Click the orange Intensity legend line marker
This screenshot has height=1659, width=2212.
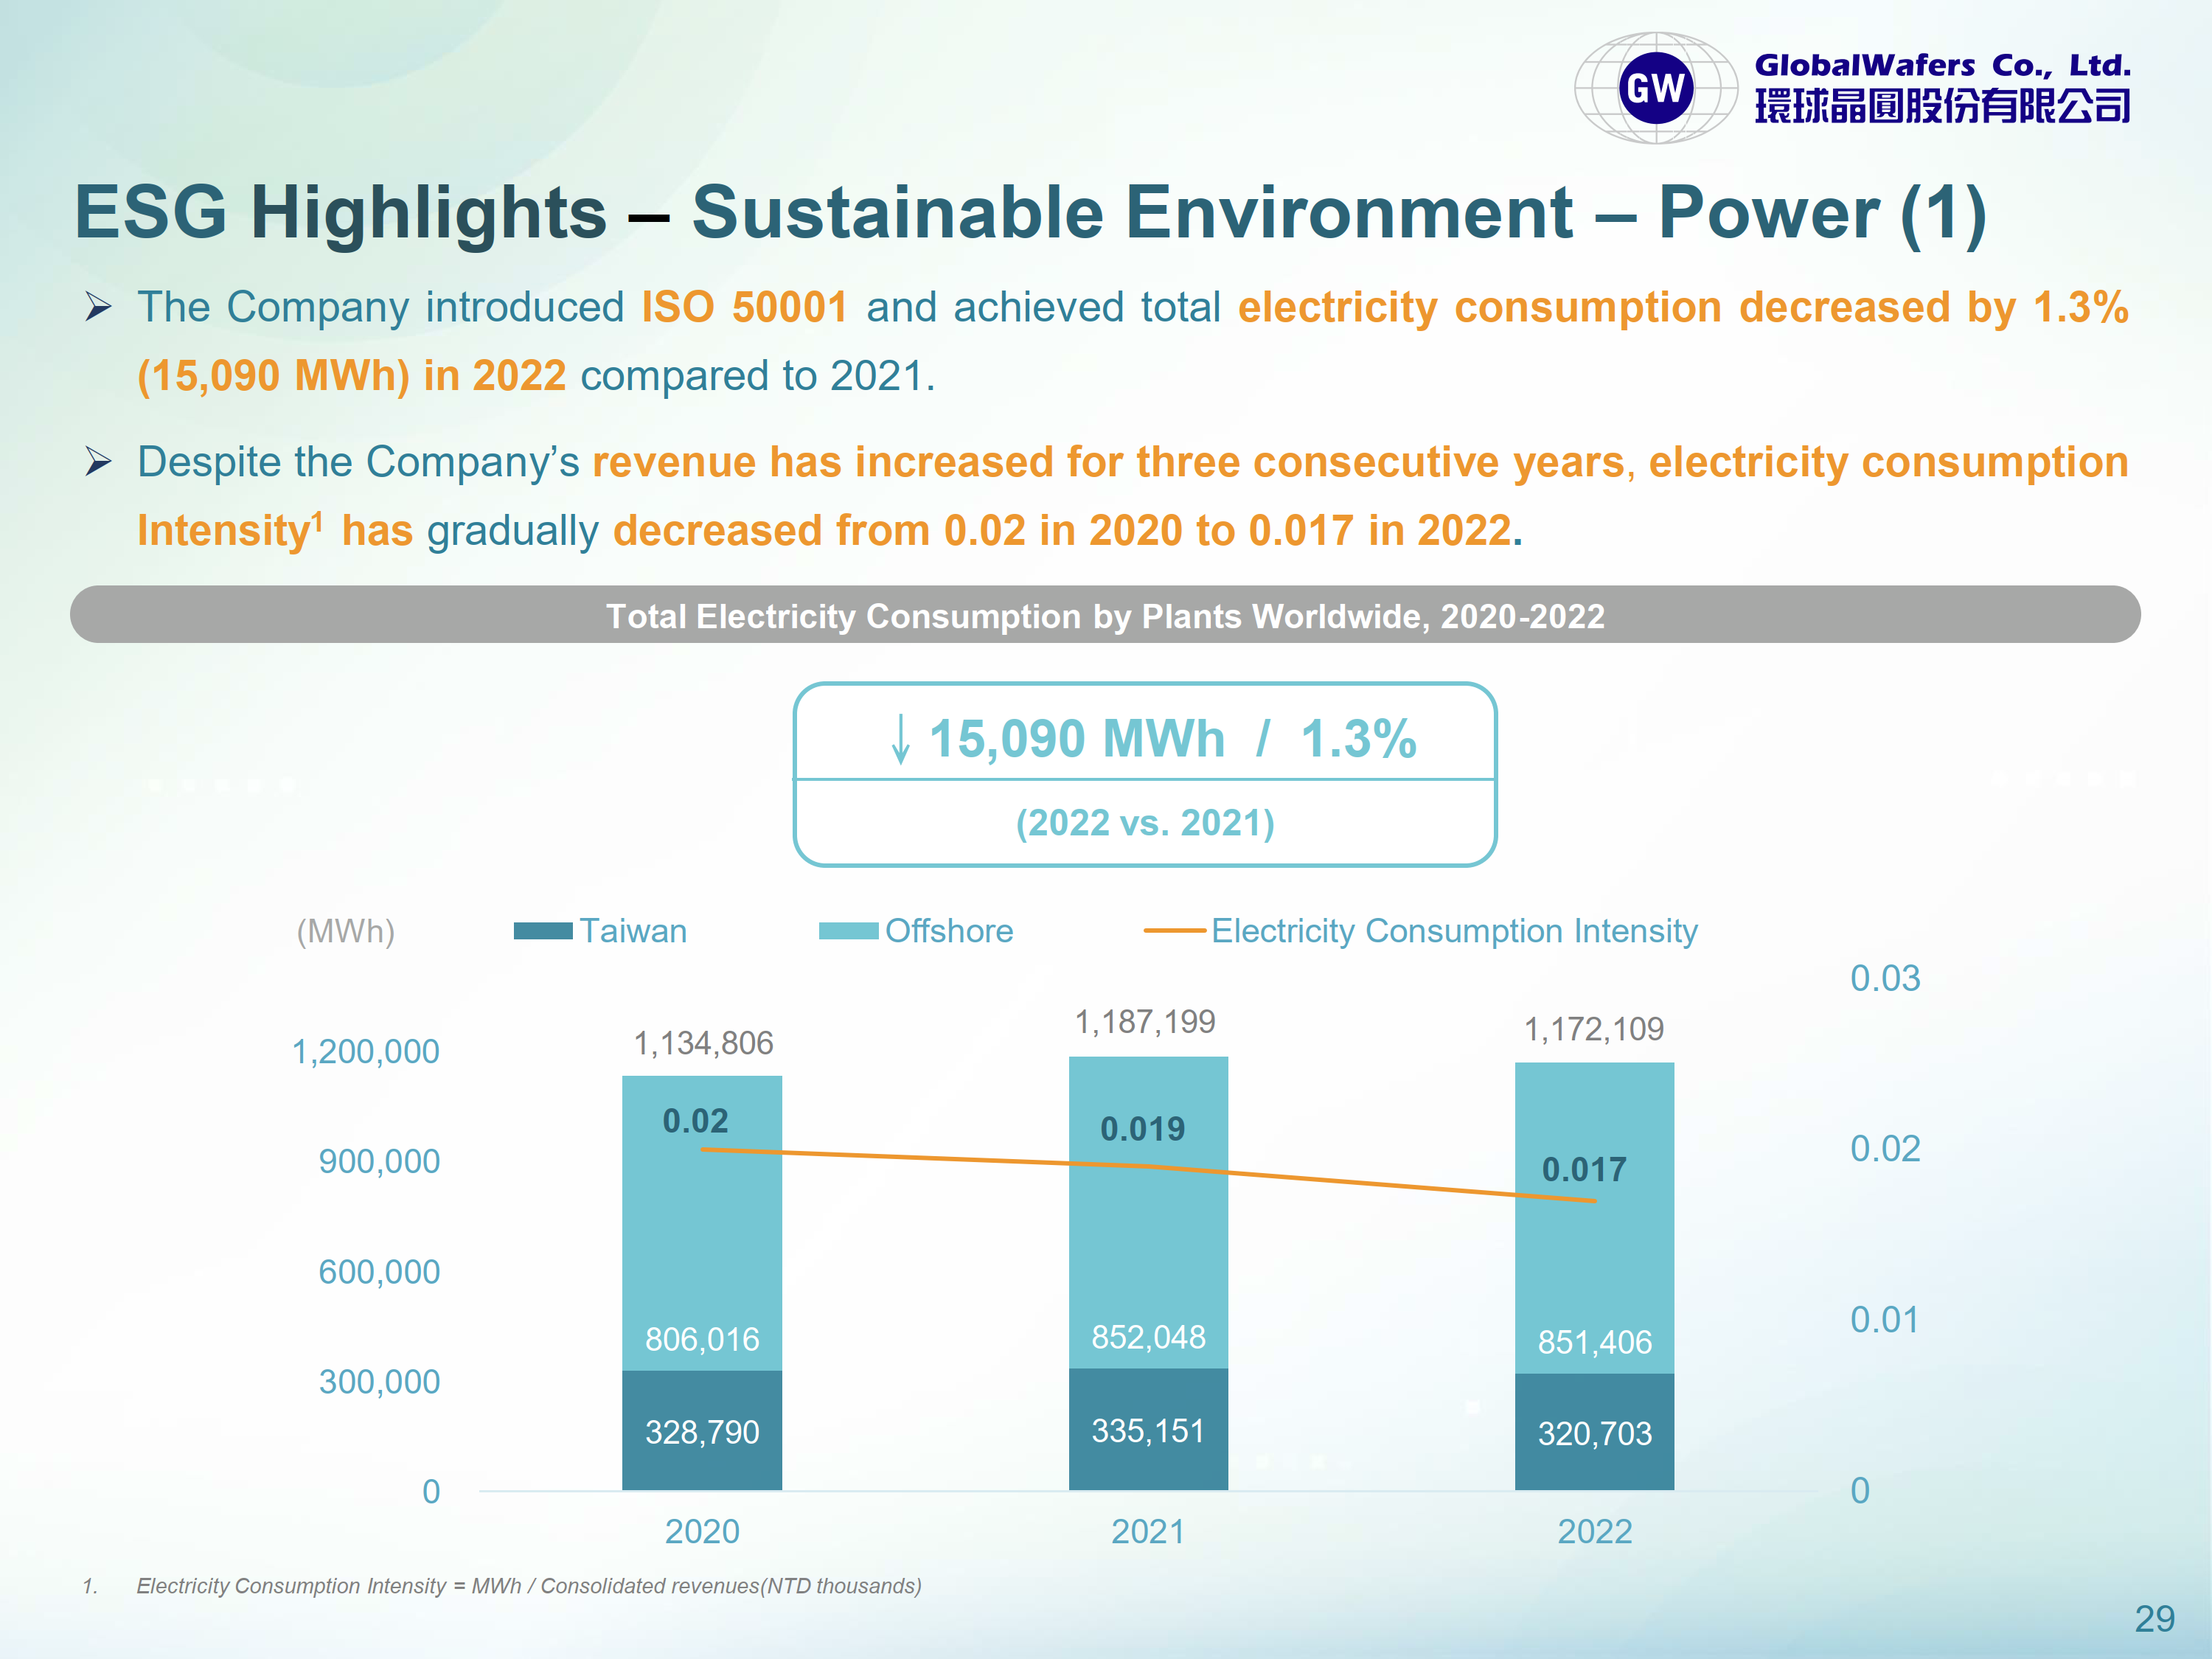(x=1175, y=931)
